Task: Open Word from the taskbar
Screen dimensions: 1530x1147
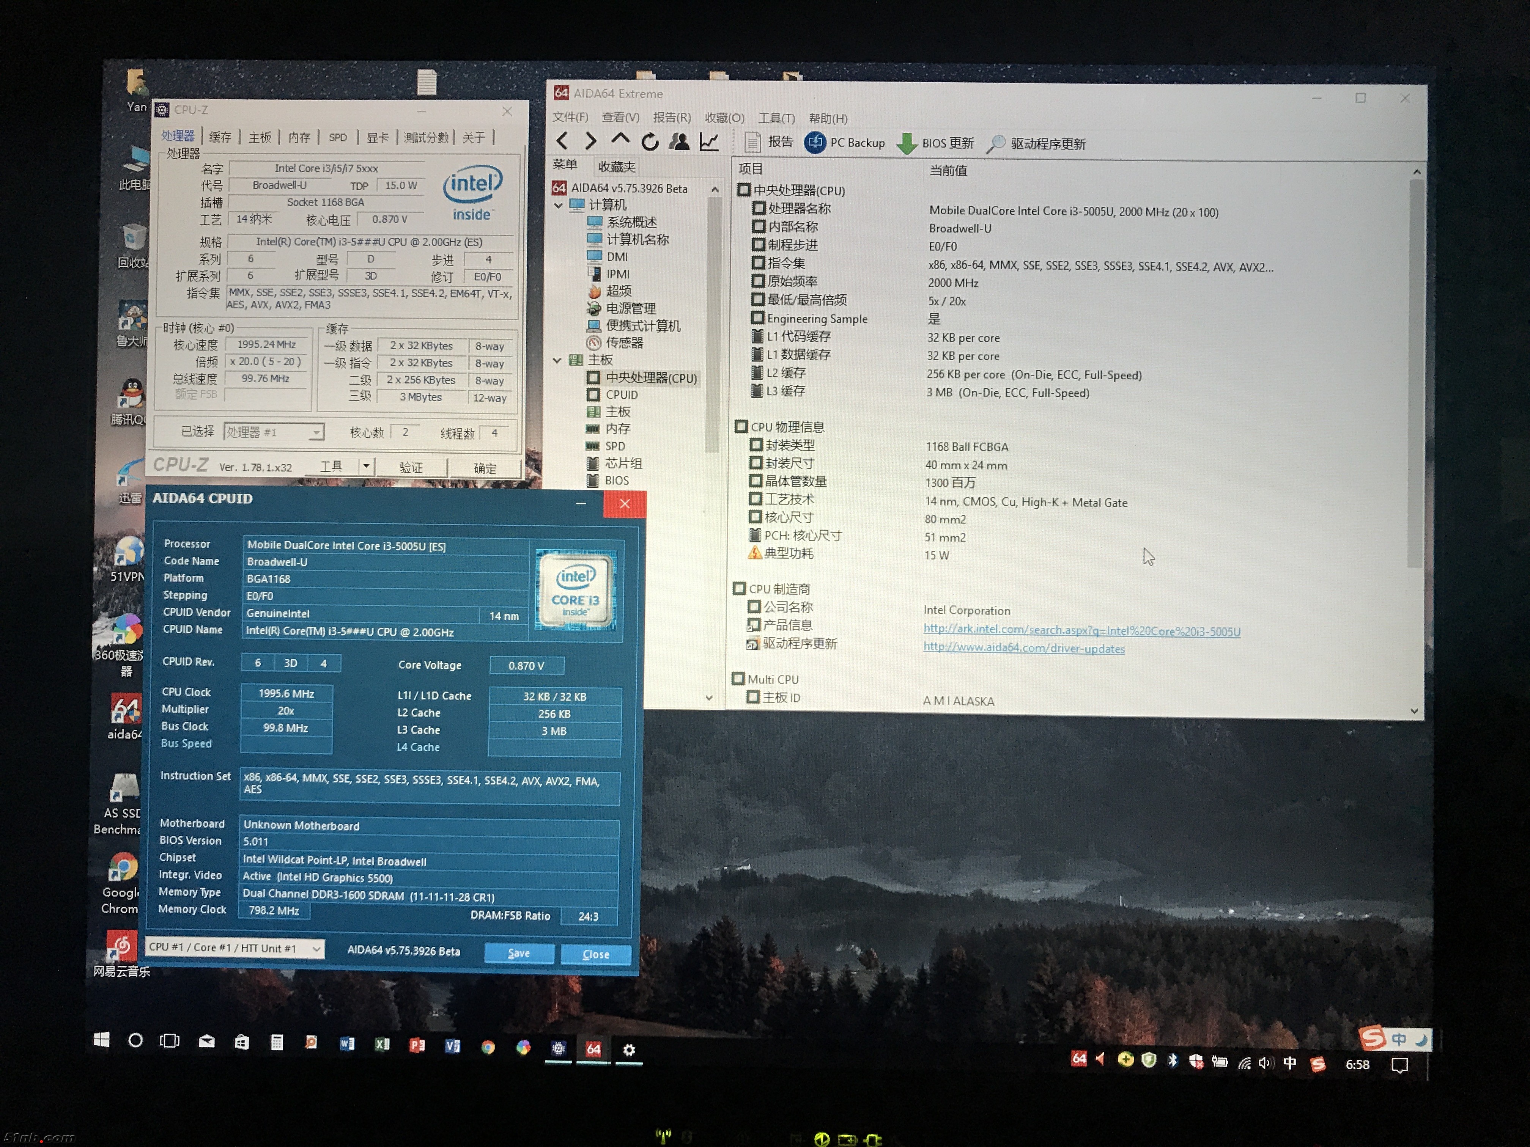Action: tap(347, 1044)
